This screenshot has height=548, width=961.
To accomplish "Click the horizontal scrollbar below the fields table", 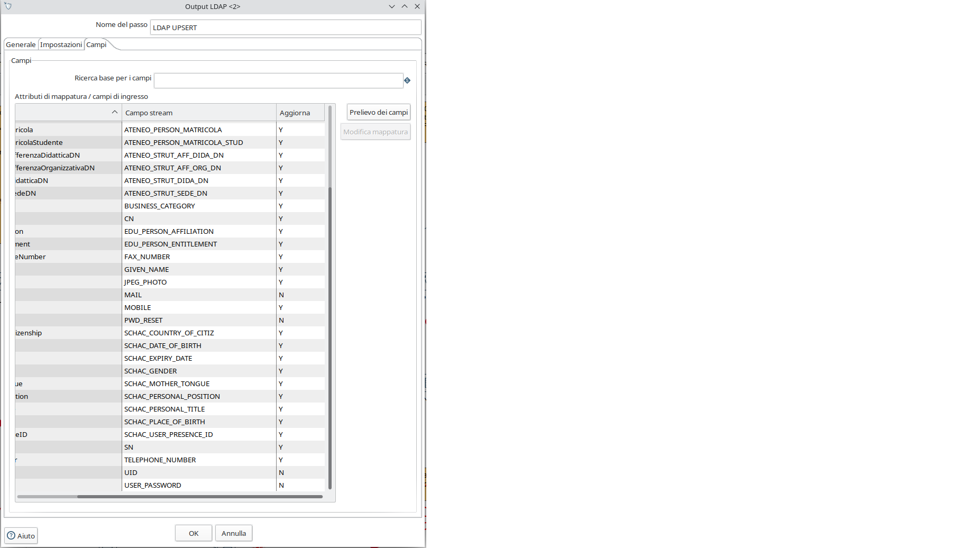I will [x=169, y=497].
